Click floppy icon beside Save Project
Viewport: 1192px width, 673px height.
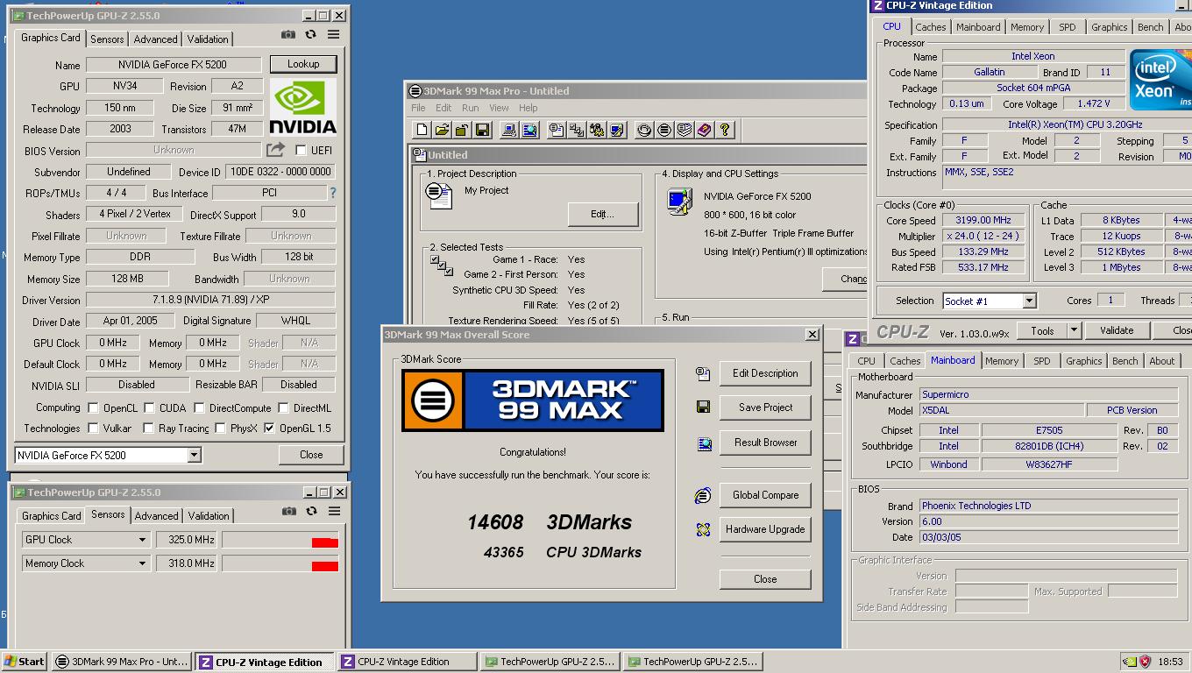703,407
